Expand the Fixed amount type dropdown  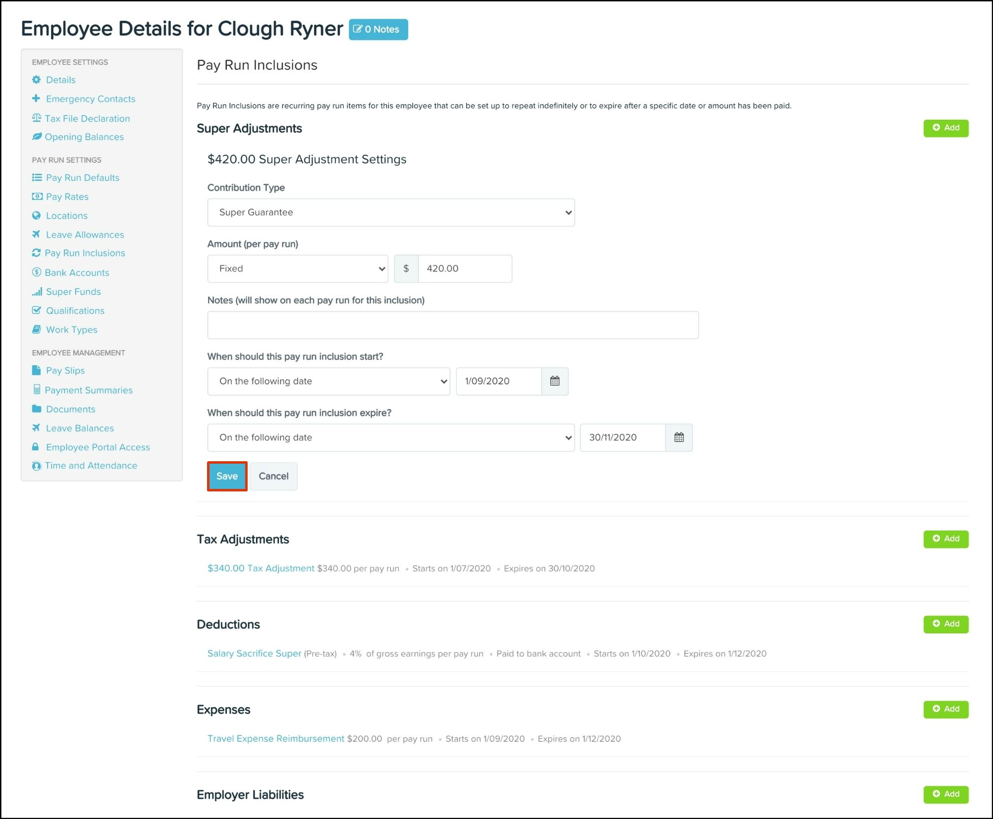tap(298, 269)
